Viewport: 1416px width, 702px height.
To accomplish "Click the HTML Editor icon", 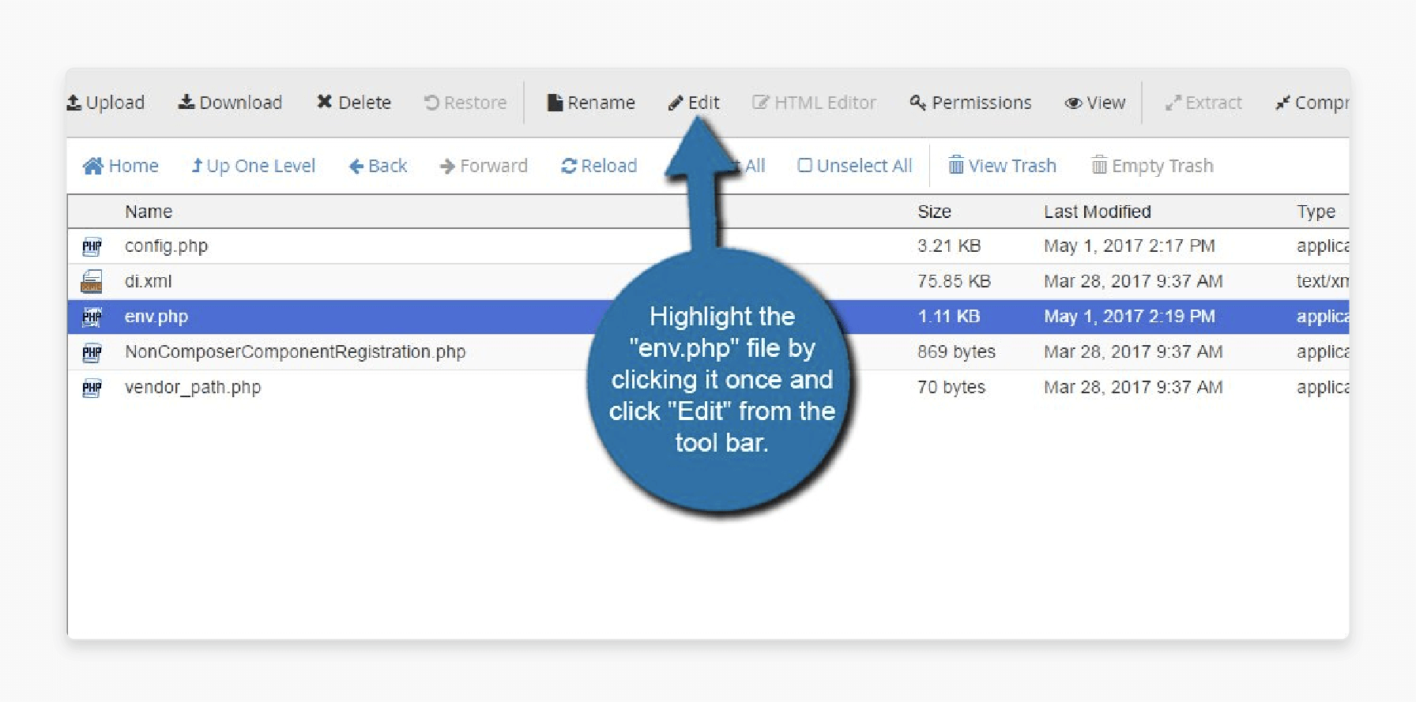I will [760, 103].
